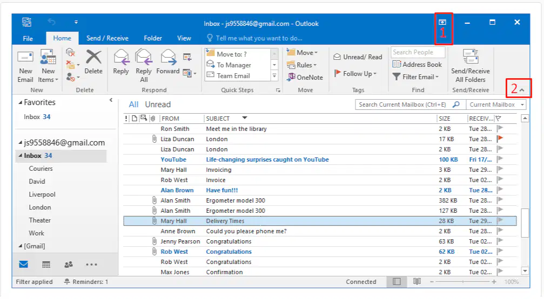Collapse the js9558846@gmail.com account tree
This screenshot has height=299, width=544.
pos(21,143)
